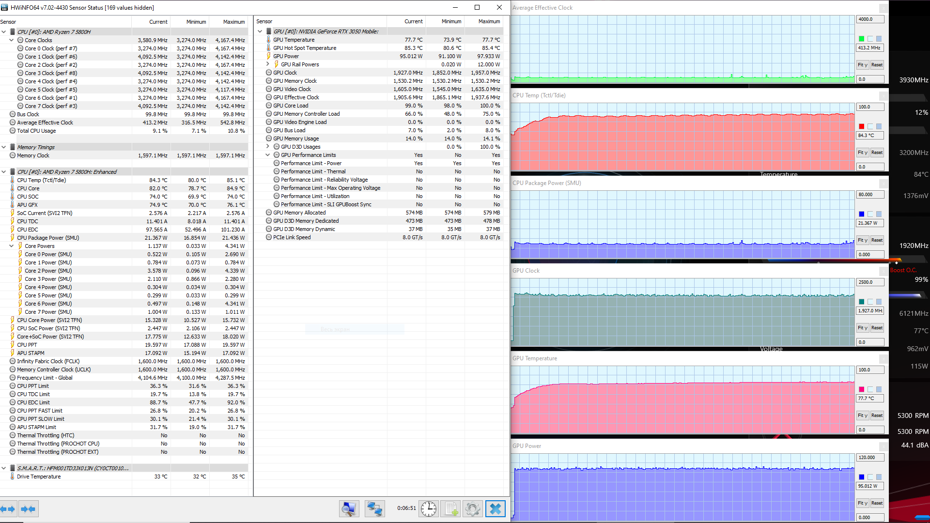
Task: Collapse the CPU Ryzen 7 5800H Enhanced group
Action: pyautogui.click(x=4, y=172)
